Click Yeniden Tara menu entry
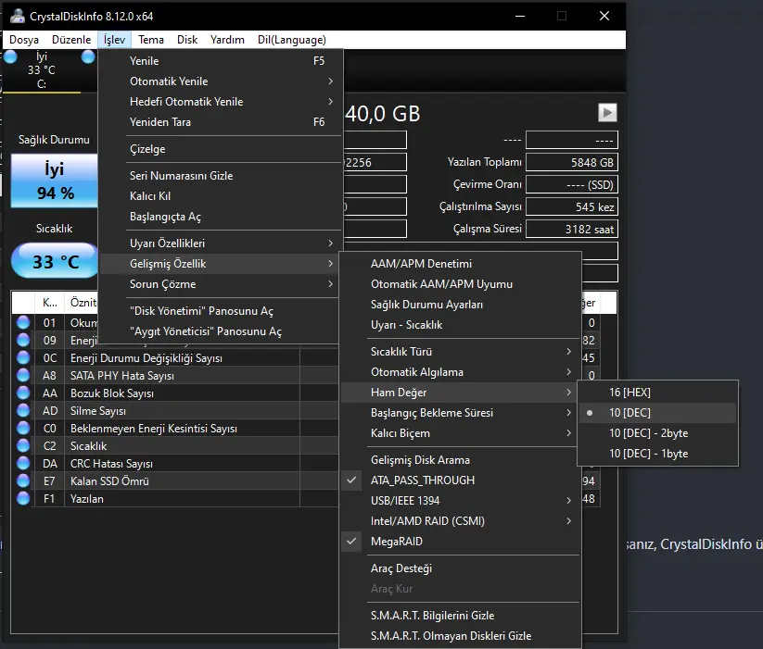763x649 pixels. click(x=221, y=122)
